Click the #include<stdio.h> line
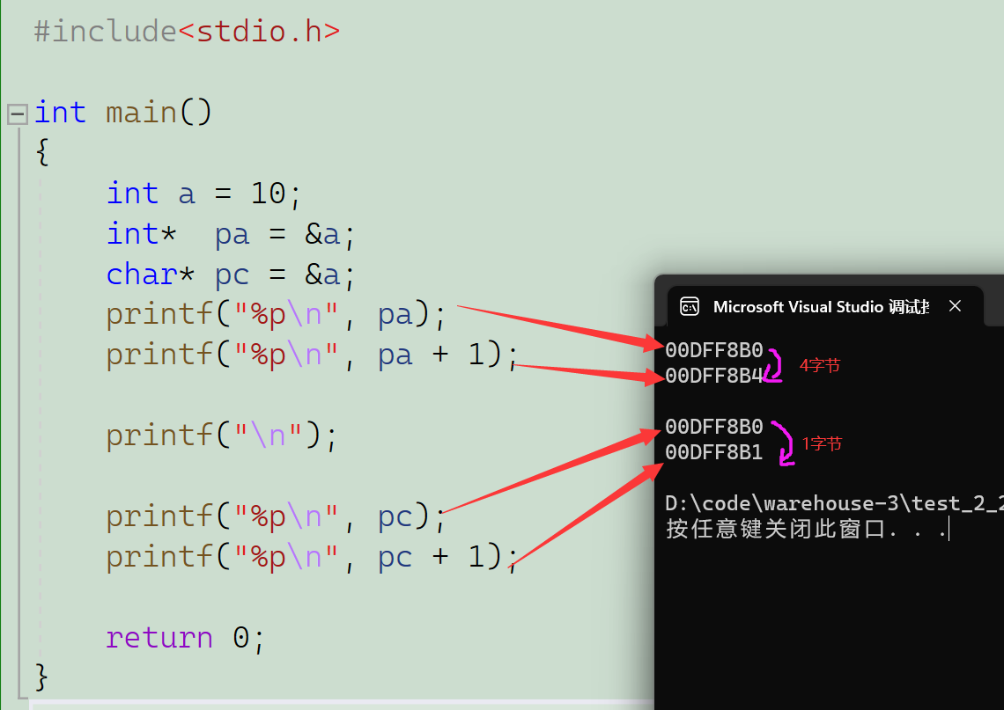Image resolution: width=1004 pixels, height=710 pixels. [187, 32]
